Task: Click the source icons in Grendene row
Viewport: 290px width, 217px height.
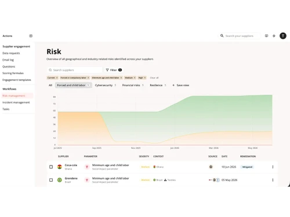Action: (214, 180)
